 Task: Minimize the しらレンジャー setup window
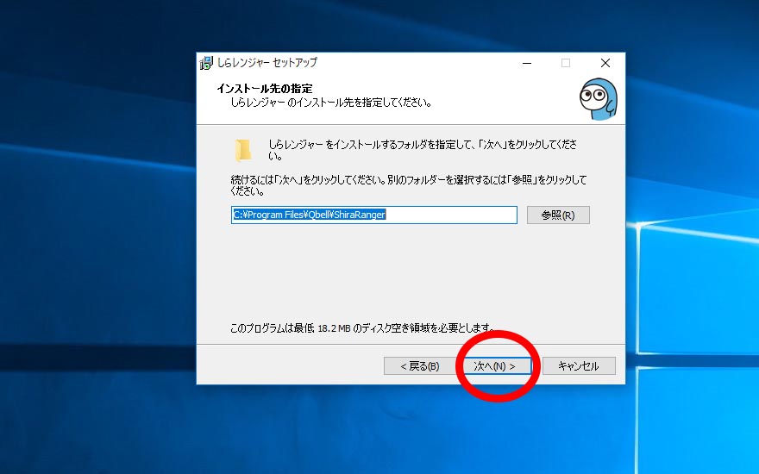coord(527,63)
